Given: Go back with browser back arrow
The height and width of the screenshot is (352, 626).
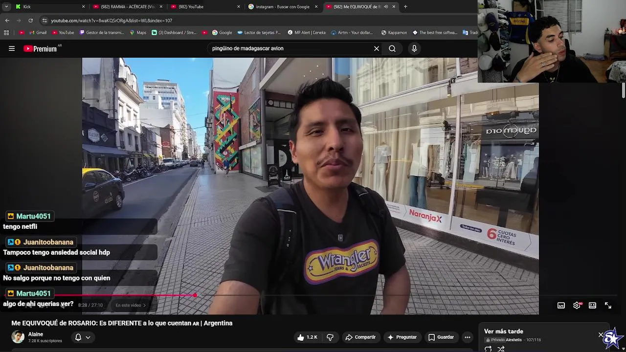Looking at the screenshot, I should (7, 21).
